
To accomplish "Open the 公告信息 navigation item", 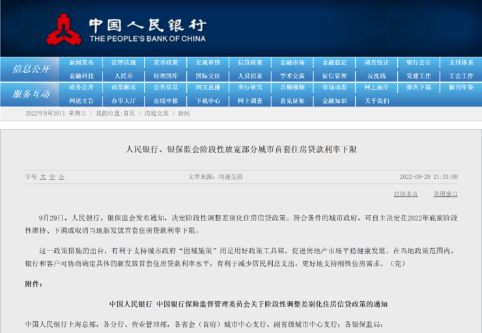I will coord(165,87).
